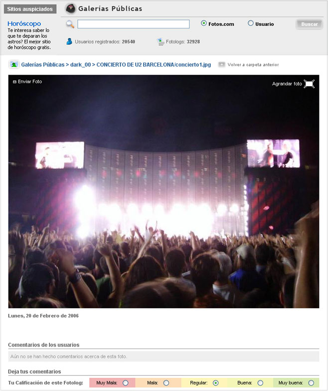Select the Fotos.com search radio button
The height and width of the screenshot is (391, 328).
[204, 23]
